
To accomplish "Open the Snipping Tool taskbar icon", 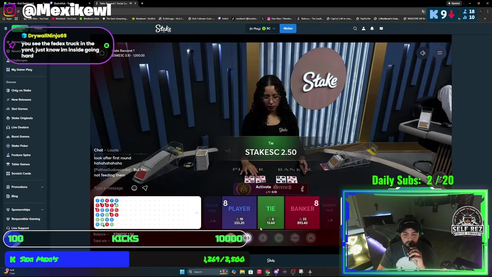I will [301, 272].
